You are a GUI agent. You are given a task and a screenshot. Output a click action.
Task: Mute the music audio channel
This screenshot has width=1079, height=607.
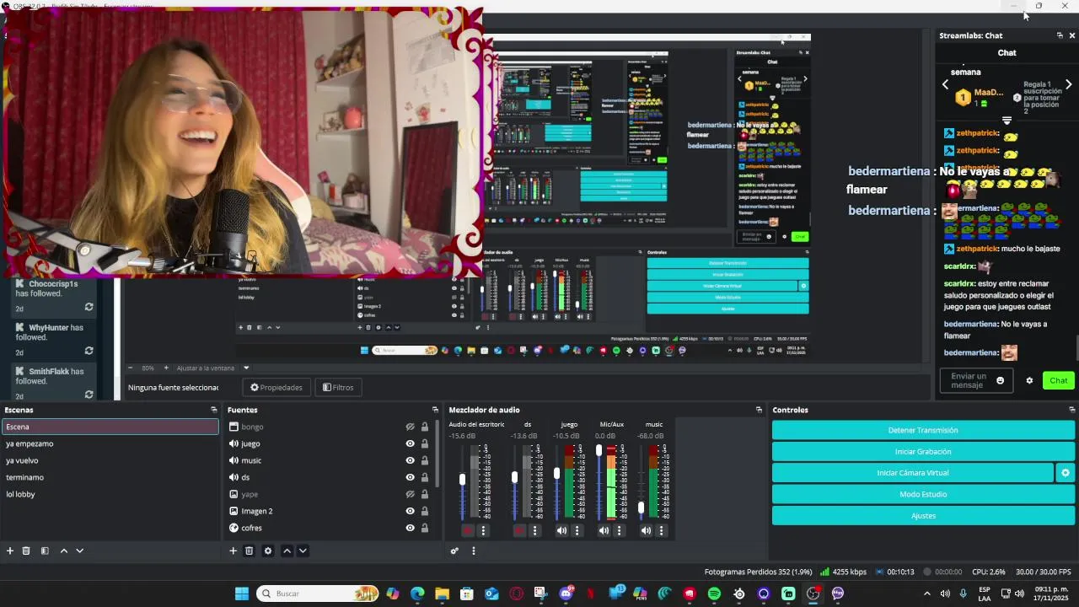pos(646,530)
